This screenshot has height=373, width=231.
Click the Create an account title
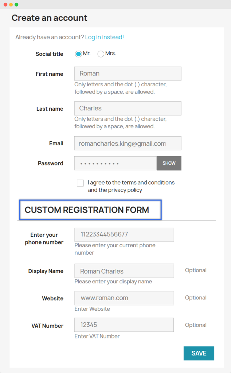click(x=50, y=18)
